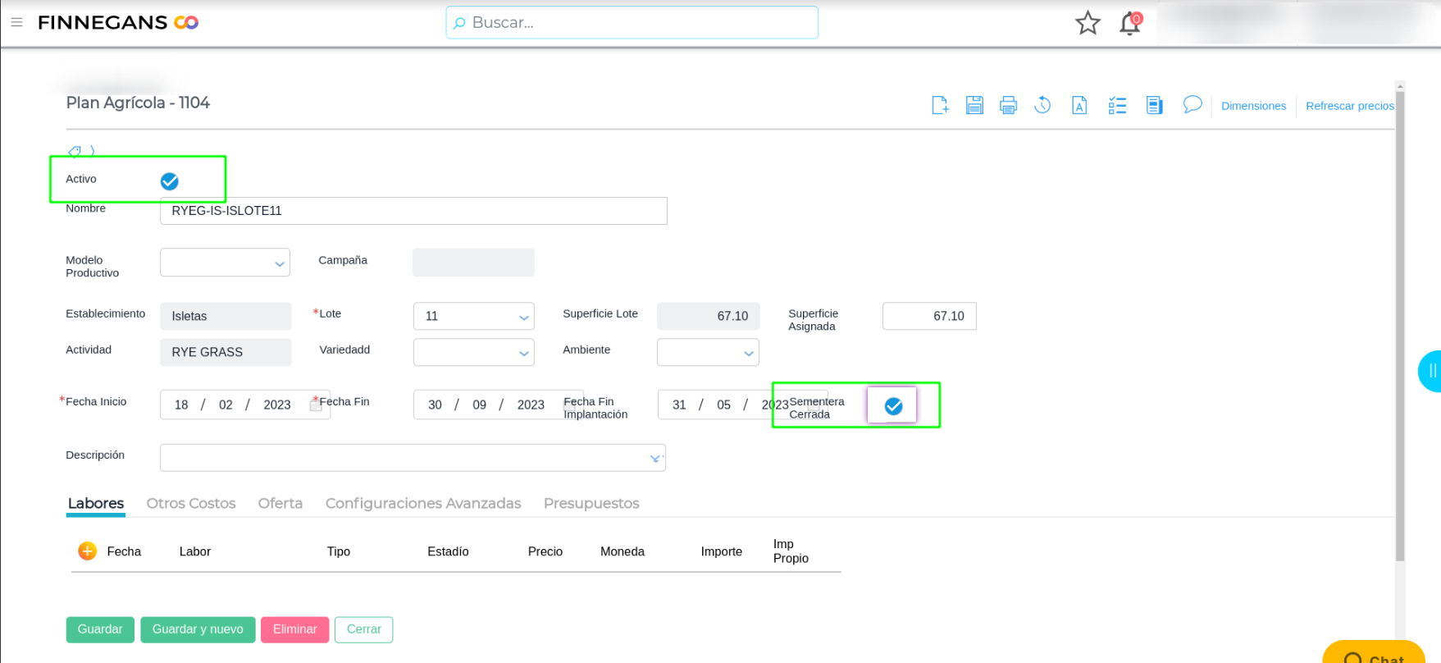
Task: Switch to the Otros Costos tab
Action: [191, 503]
